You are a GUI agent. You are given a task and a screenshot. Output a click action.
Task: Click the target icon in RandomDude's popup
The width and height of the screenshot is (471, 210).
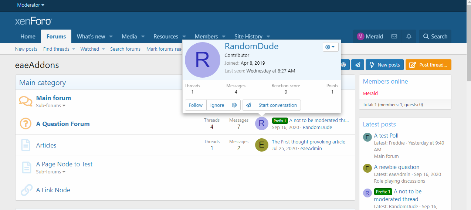234,105
